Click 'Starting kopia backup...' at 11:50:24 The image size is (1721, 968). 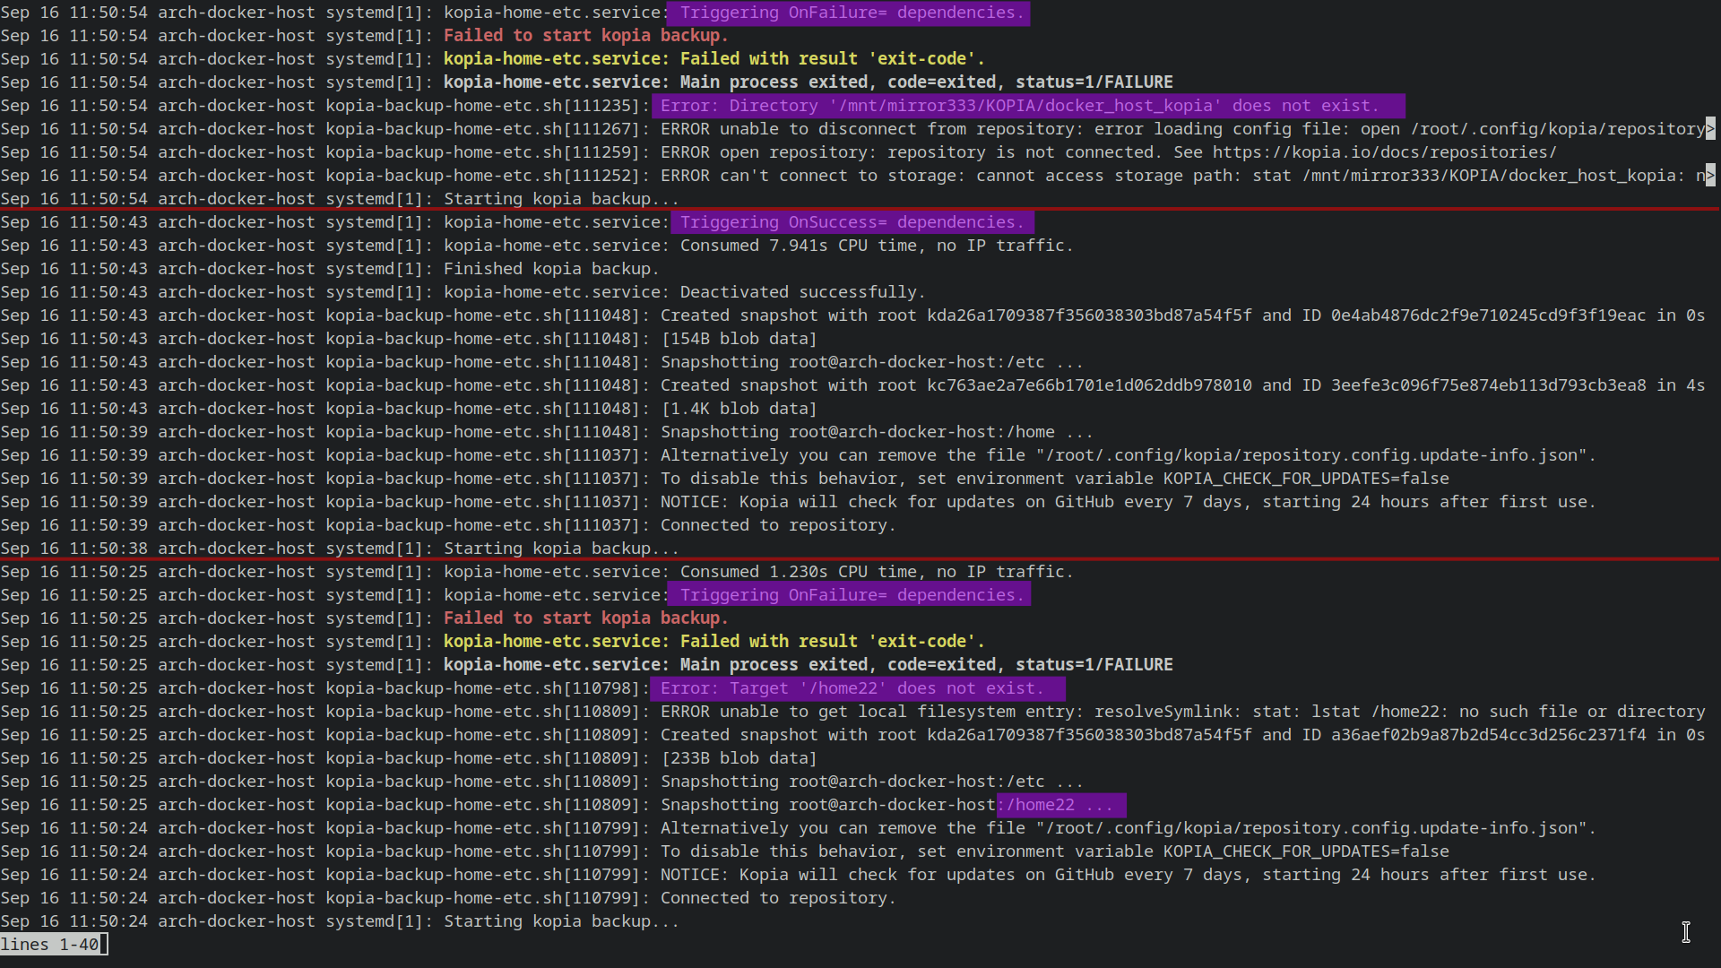561,921
